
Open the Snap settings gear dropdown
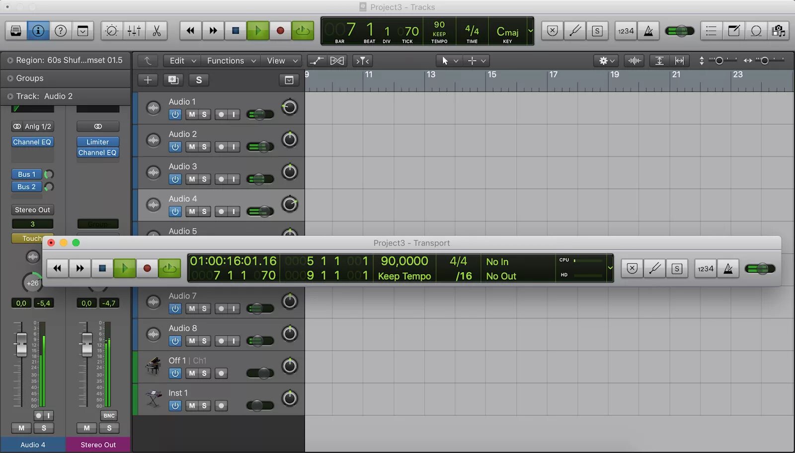pos(606,61)
